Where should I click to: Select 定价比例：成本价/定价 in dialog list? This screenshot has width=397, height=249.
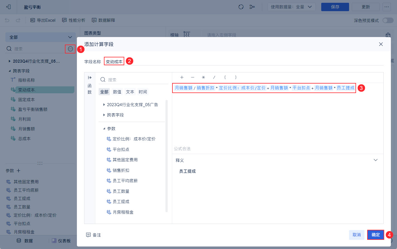click(x=131, y=139)
